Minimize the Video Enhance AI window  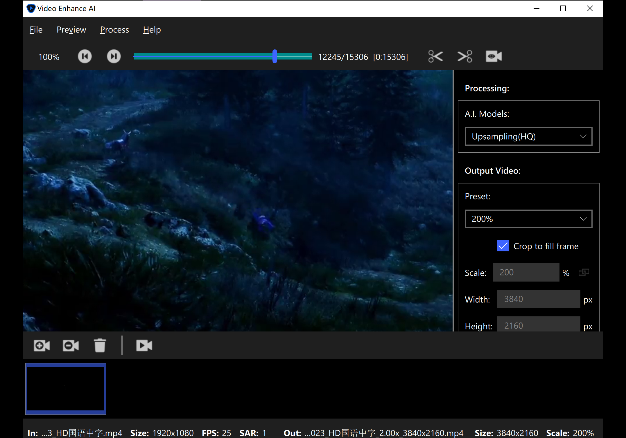click(537, 8)
